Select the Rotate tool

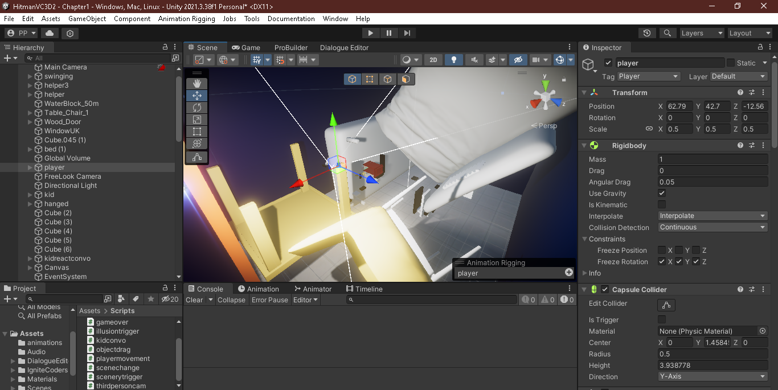coord(196,107)
